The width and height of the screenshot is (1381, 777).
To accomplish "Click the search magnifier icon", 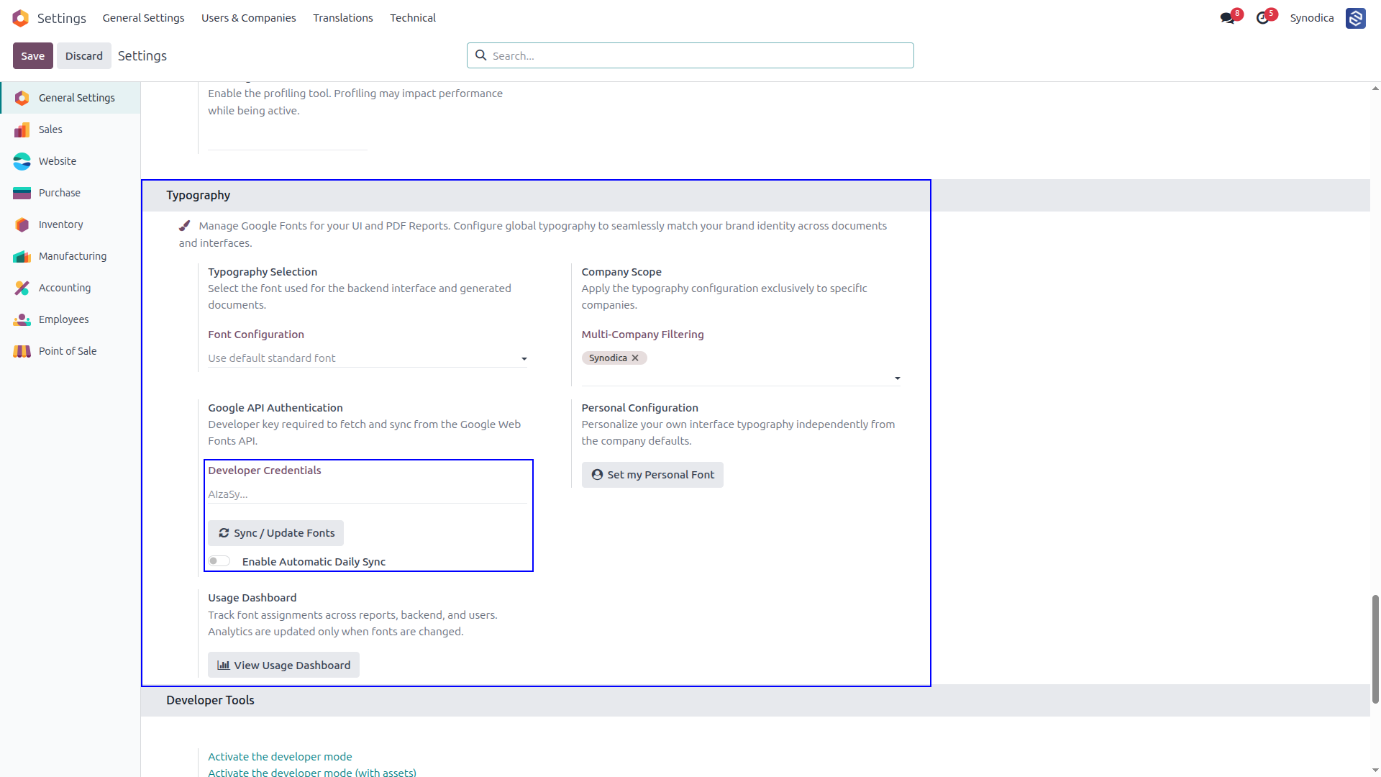I will click(480, 55).
